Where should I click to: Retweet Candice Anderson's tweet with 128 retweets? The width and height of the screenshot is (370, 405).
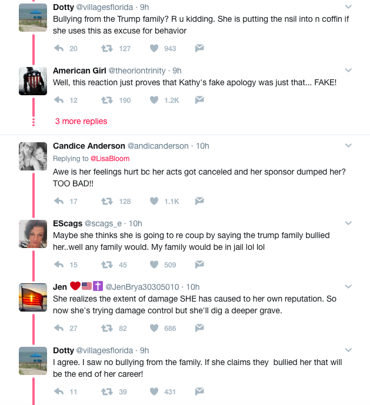click(107, 201)
